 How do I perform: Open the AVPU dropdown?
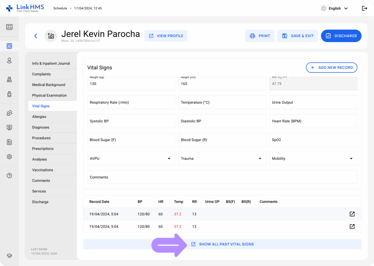point(131,159)
